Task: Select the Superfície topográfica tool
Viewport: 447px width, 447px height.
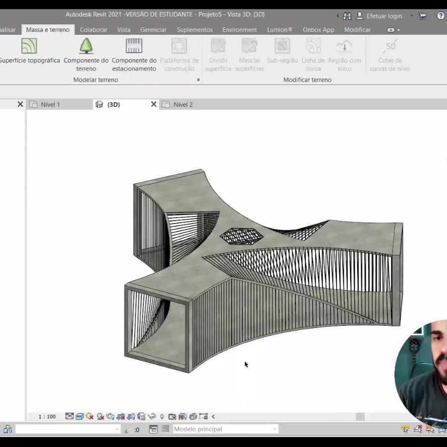Action: click(x=29, y=51)
